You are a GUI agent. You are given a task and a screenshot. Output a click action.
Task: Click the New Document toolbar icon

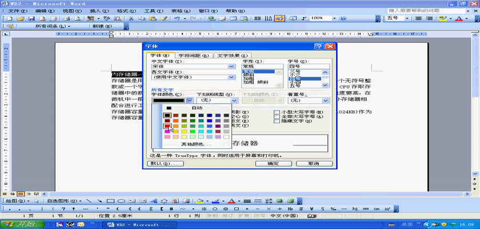point(11,18)
